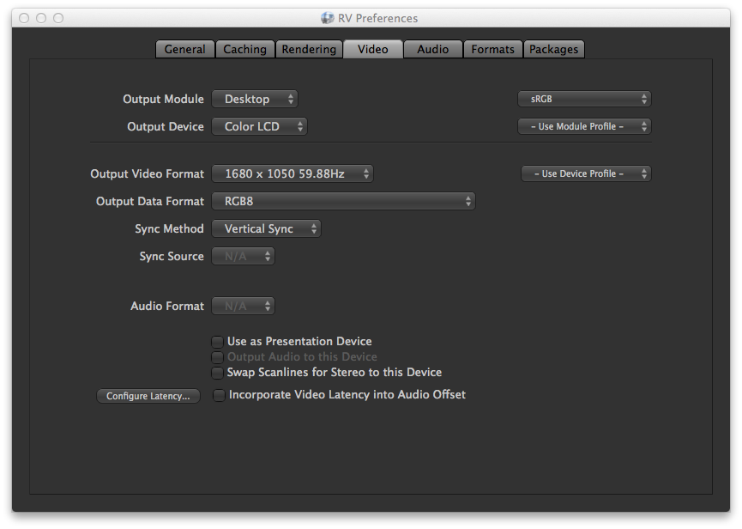The height and width of the screenshot is (529, 742).
Task: Open the Output Device dropdown showing Color LCD
Action: [x=259, y=126]
